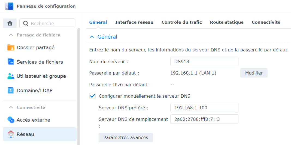Click the Accès externe icon
The width and height of the screenshot is (291, 145).
coord(11,120)
